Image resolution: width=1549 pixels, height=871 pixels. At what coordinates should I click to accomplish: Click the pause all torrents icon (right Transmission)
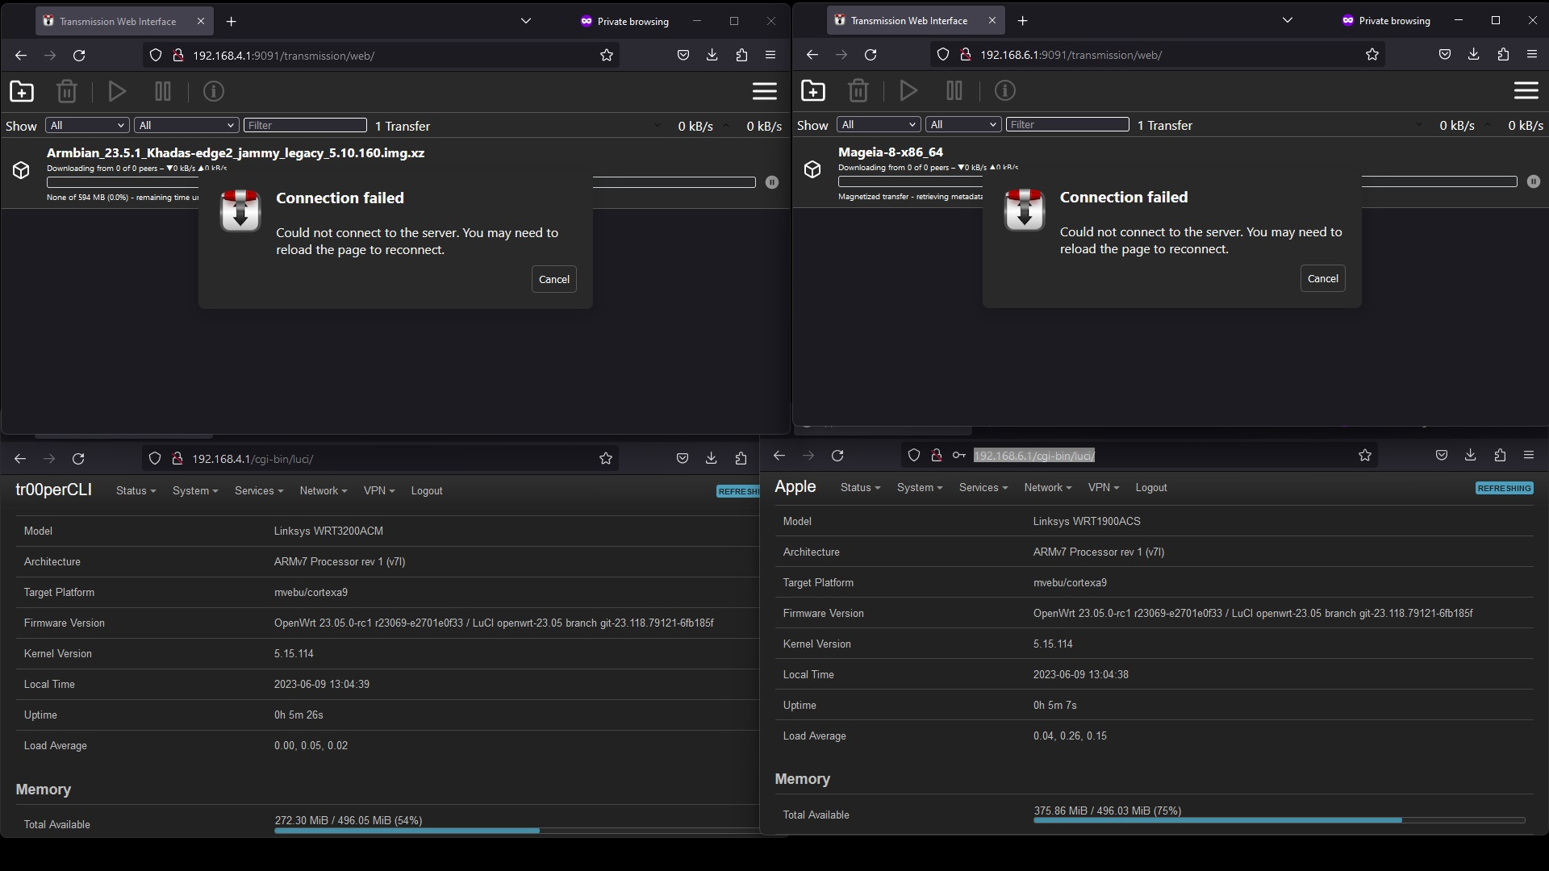tap(954, 90)
